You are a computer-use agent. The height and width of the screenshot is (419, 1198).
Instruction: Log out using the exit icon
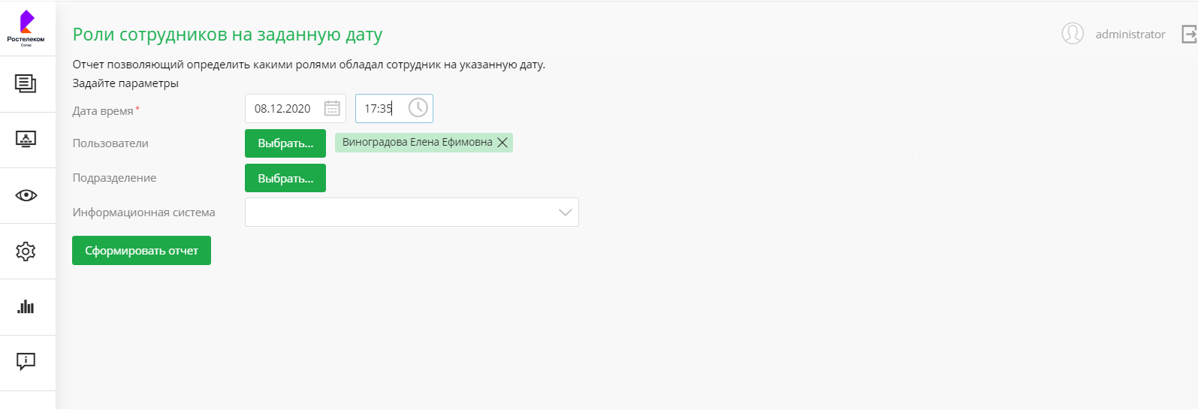click(1188, 34)
